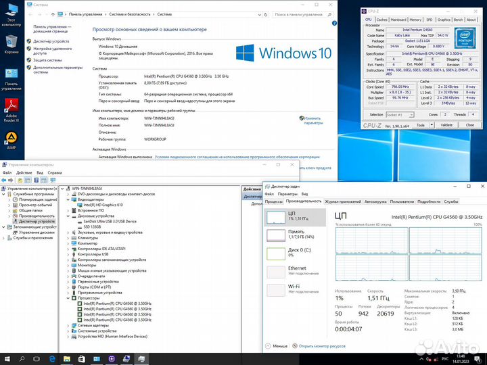This screenshot has height=365, width=487.
Task: Open Options menu in Task Manager
Action: coord(287,194)
